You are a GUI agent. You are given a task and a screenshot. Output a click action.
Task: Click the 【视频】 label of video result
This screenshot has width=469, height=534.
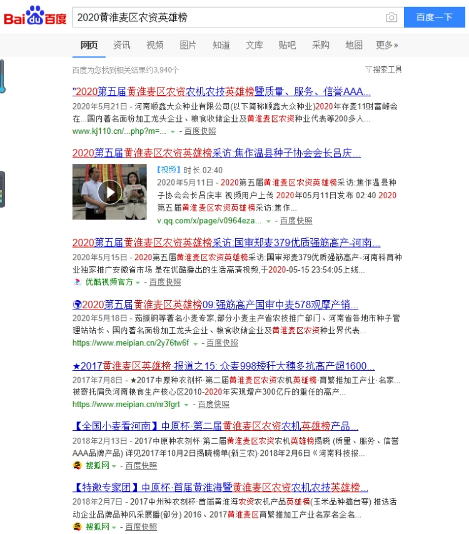pyautogui.click(x=169, y=170)
